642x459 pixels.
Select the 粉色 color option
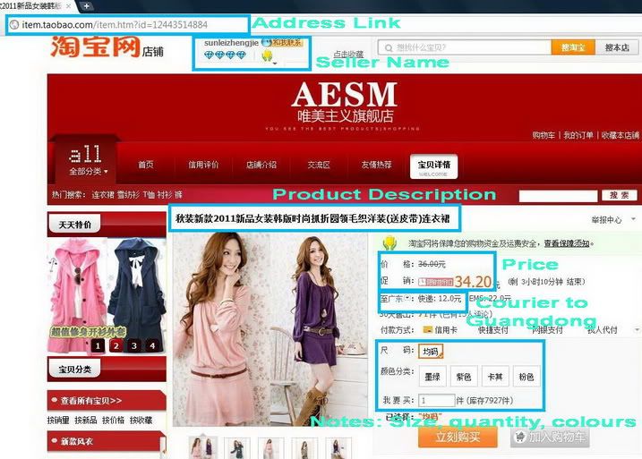pyautogui.click(x=525, y=377)
